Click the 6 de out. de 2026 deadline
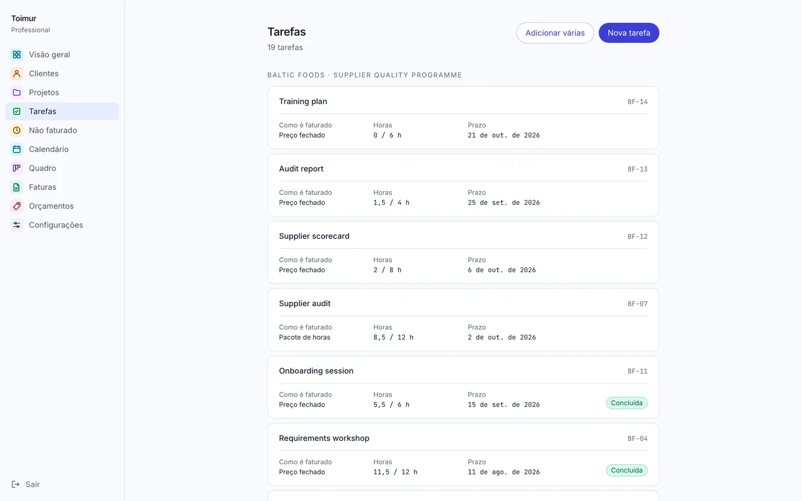The image size is (802, 501). (x=502, y=270)
